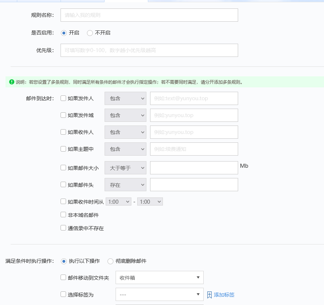Expand the 选择标签为 dropdown
The width and height of the screenshot is (324, 305).
[159, 294]
